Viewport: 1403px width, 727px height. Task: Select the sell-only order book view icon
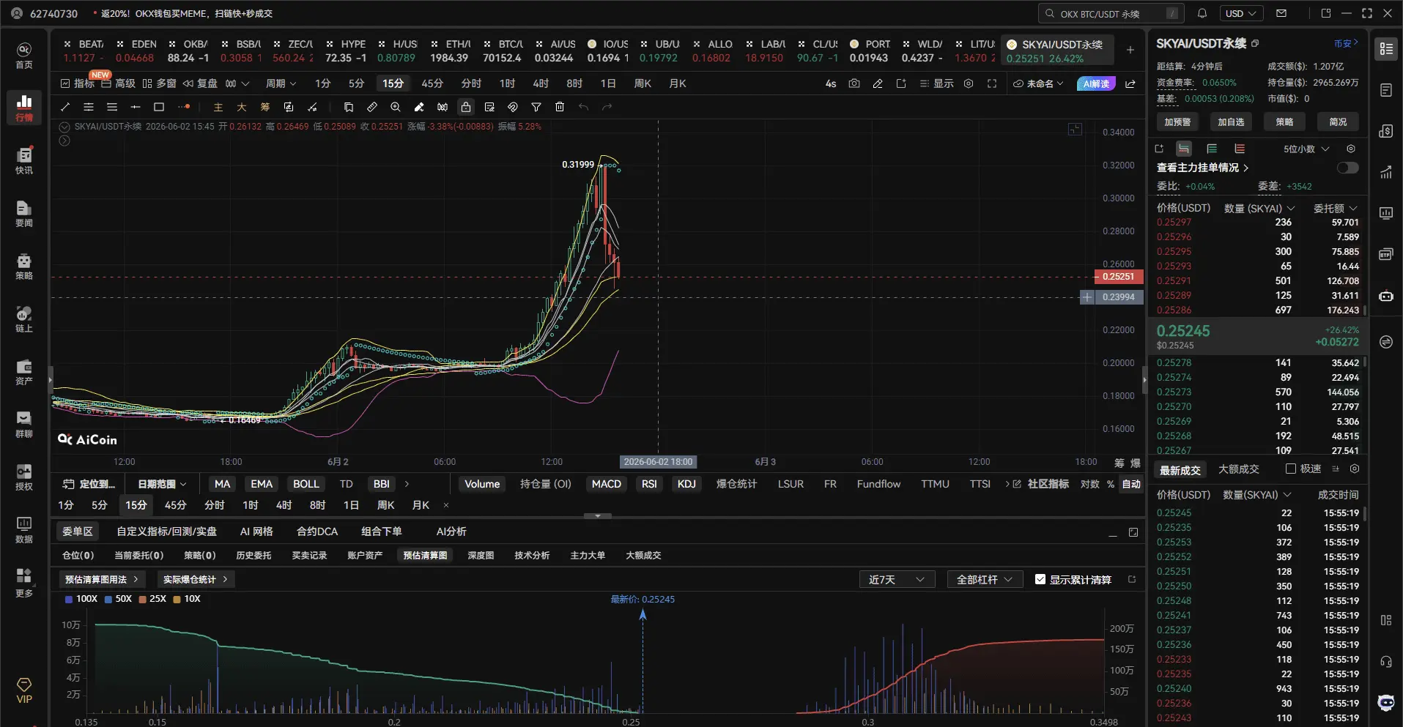1240,149
